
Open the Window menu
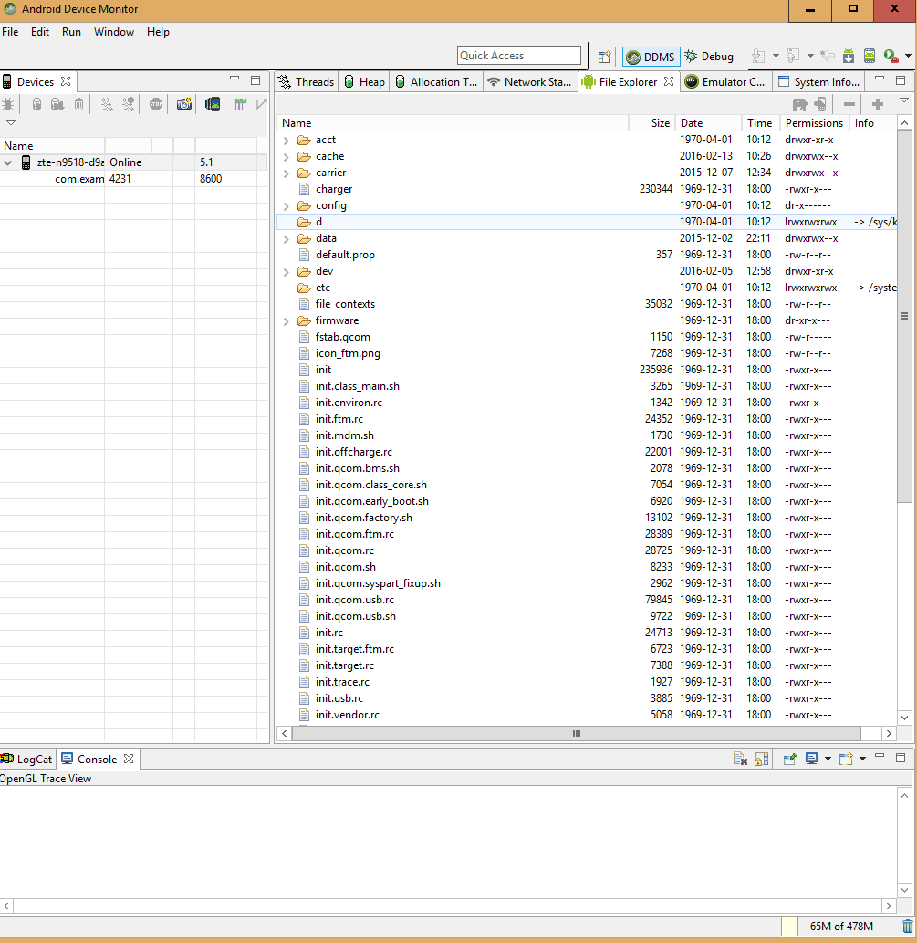pos(114,32)
